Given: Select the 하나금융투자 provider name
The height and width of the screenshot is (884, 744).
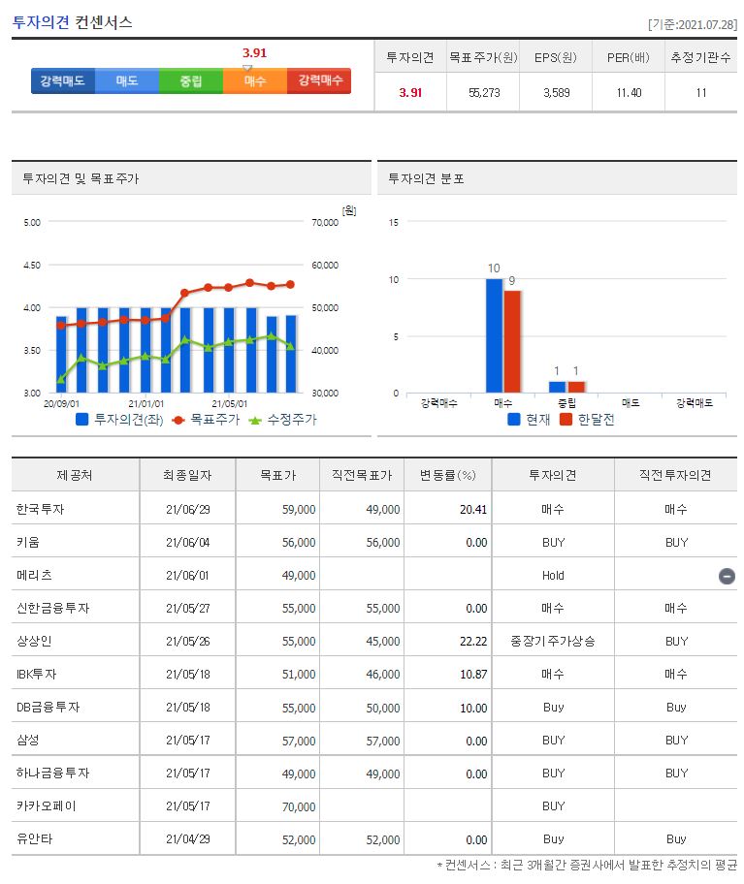Looking at the screenshot, I should click(52, 773).
